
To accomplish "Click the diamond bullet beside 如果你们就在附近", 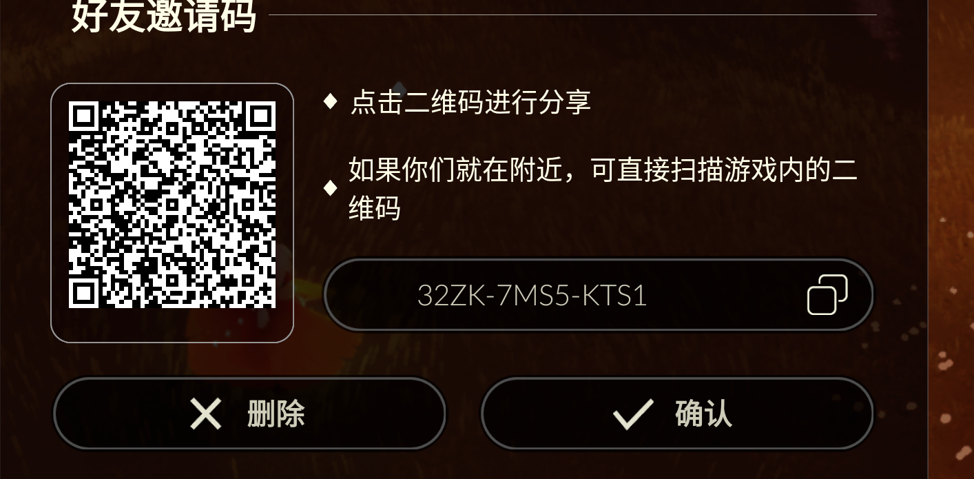I will pos(331,187).
